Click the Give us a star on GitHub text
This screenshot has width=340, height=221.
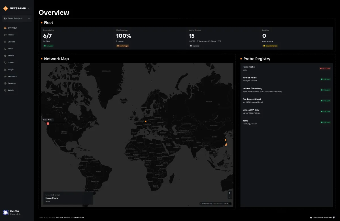pyautogui.click(x=322, y=218)
